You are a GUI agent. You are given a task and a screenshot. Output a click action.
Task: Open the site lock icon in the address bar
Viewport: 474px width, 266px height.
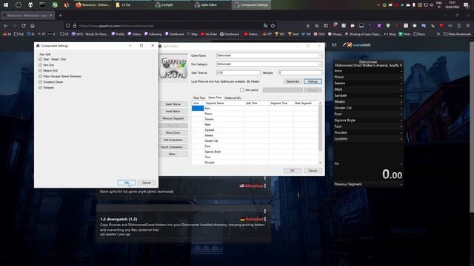[75, 26]
